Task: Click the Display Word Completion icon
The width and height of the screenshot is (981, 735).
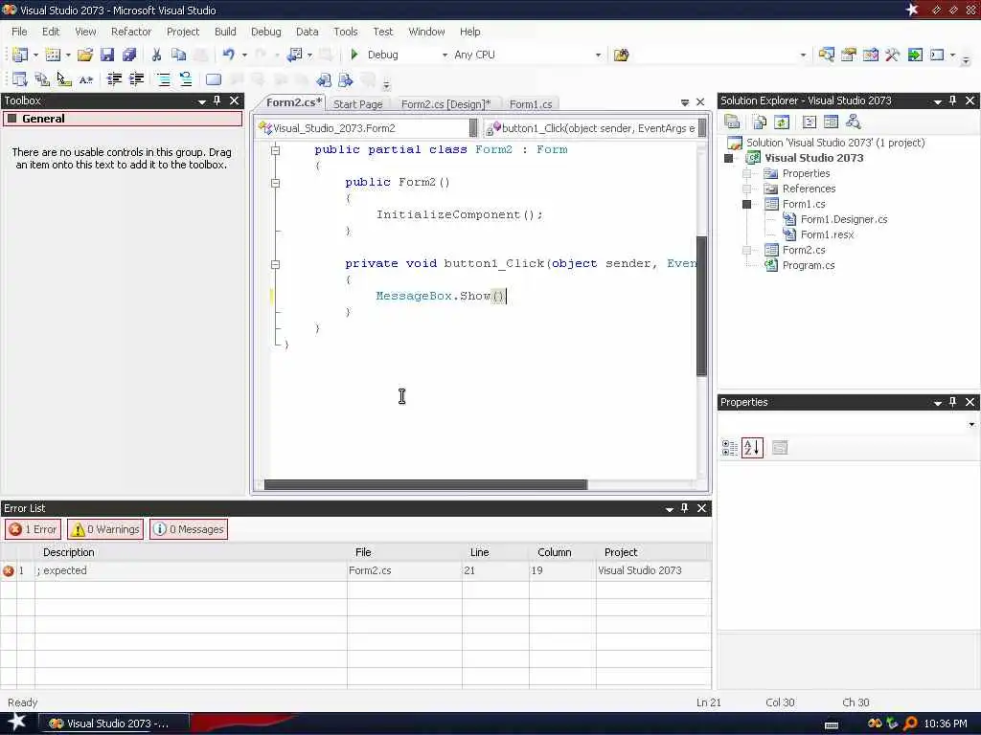Action: click(85, 79)
